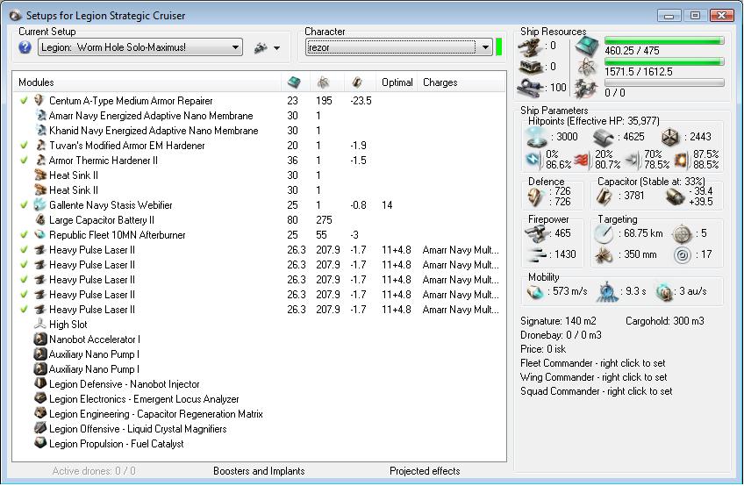Image resolution: width=744 pixels, height=486 pixels.
Task: Click the sensor strength icon showing 17
Action: 683,255
